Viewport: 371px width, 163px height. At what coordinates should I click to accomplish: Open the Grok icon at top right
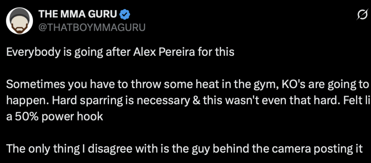coord(361,15)
